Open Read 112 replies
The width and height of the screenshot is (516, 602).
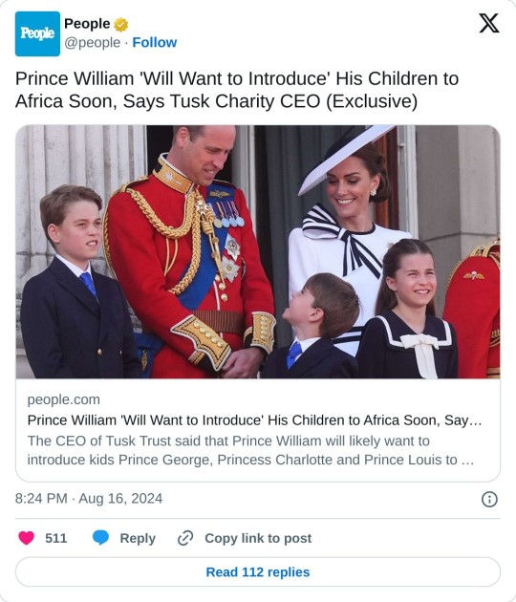pyautogui.click(x=258, y=572)
